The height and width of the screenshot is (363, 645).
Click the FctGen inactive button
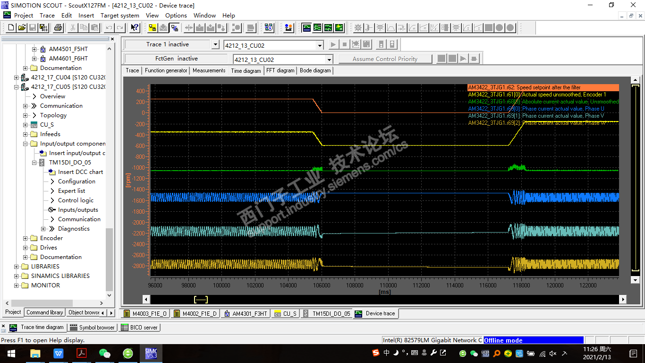click(177, 59)
